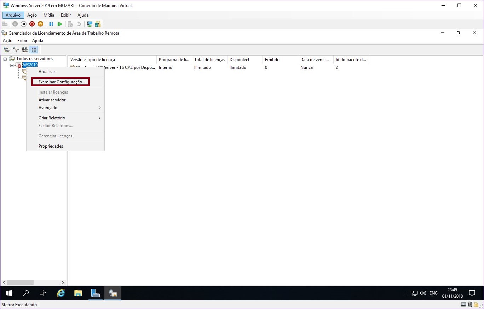Click the orange Save state icon
This screenshot has height=309, width=484.
point(40,24)
